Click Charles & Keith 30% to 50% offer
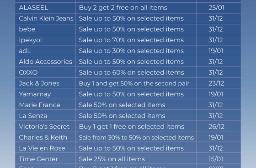 136,137
